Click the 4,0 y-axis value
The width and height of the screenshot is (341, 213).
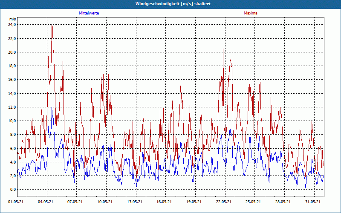(x=13, y=162)
